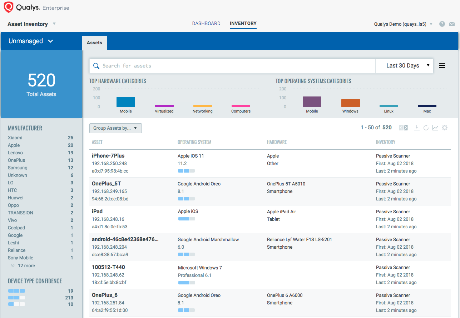Expand the Group Assets by dropdown

115,128
